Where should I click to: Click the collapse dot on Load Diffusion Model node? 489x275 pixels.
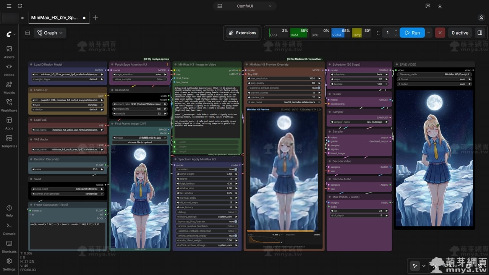coord(31,65)
